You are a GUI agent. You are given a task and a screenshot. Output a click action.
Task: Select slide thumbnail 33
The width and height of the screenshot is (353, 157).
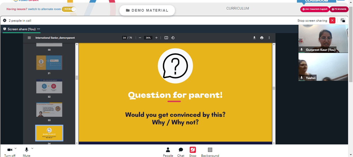[49, 109]
